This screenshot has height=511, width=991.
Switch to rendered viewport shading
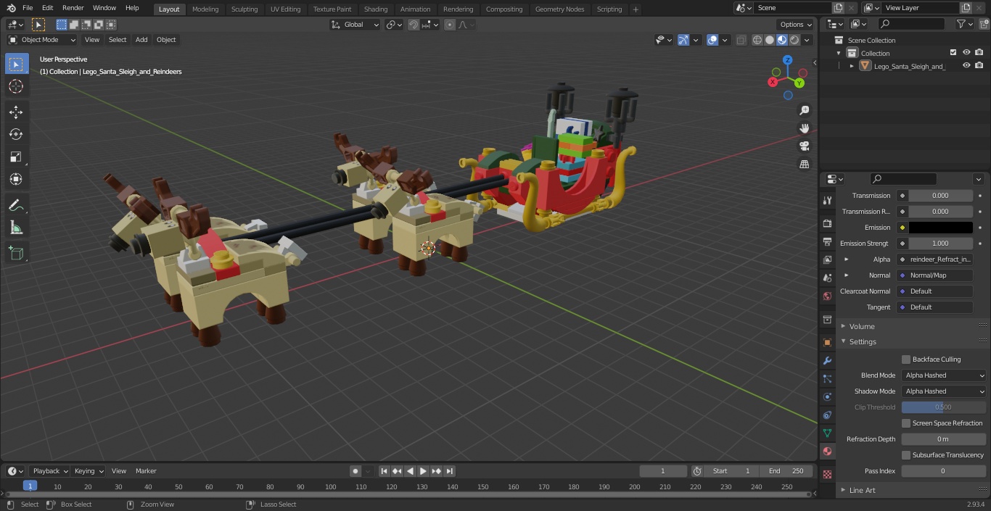[794, 40]
